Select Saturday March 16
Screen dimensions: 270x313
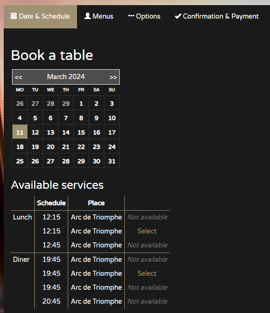tap(96, 132)
